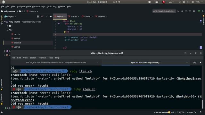This screenshot has width=205, height=115.
Task: Open cart.rb in project tree
Action: point(17,34)
